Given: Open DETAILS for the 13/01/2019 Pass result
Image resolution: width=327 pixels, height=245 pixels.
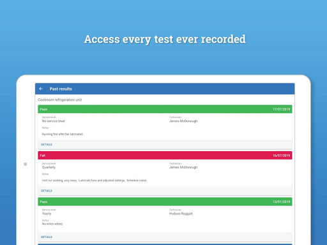Looking at the screenshot, I should coord(47,237).
